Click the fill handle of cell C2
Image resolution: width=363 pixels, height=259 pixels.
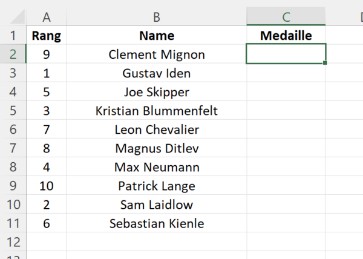[325, 63]
